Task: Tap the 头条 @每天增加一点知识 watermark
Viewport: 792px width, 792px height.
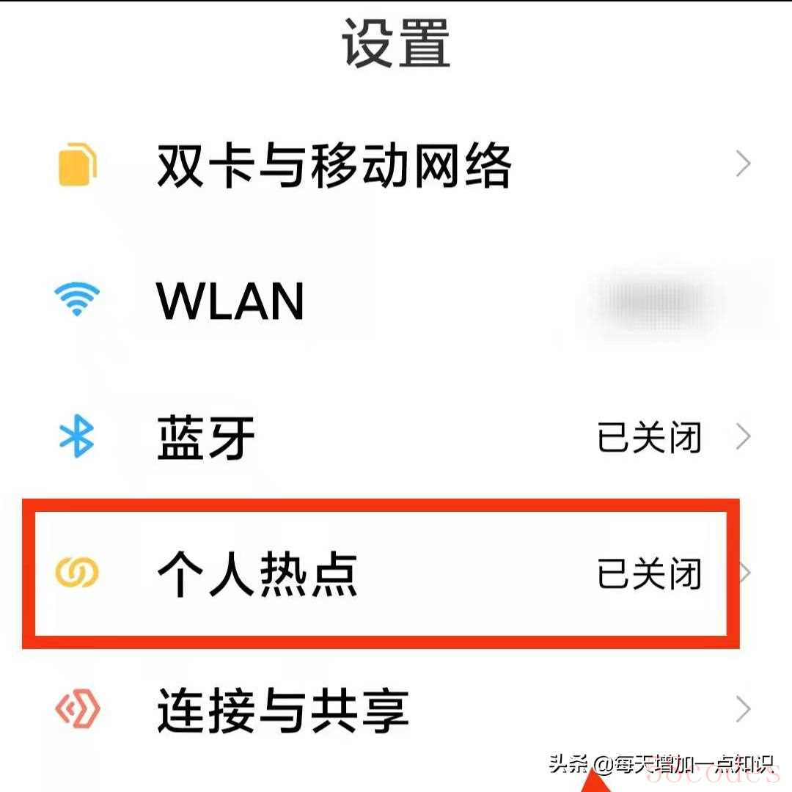Action: click(661, 763)
